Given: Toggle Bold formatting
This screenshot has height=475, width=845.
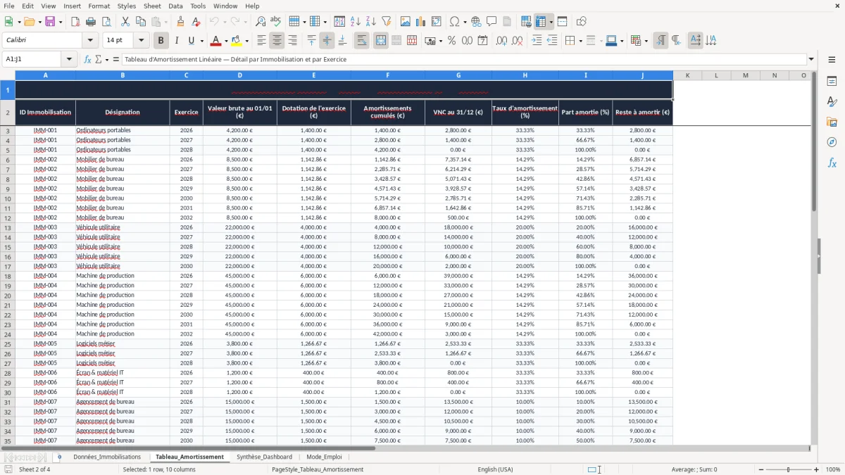Looking at the screenshot, I should pos(161,41).
